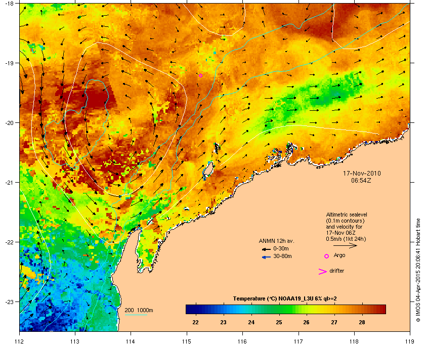The image size is (425, 344).
Task: Click the Temperature NOAA19_L3U colorbar title
Action: pyautogui.click(x=285, y=299)
